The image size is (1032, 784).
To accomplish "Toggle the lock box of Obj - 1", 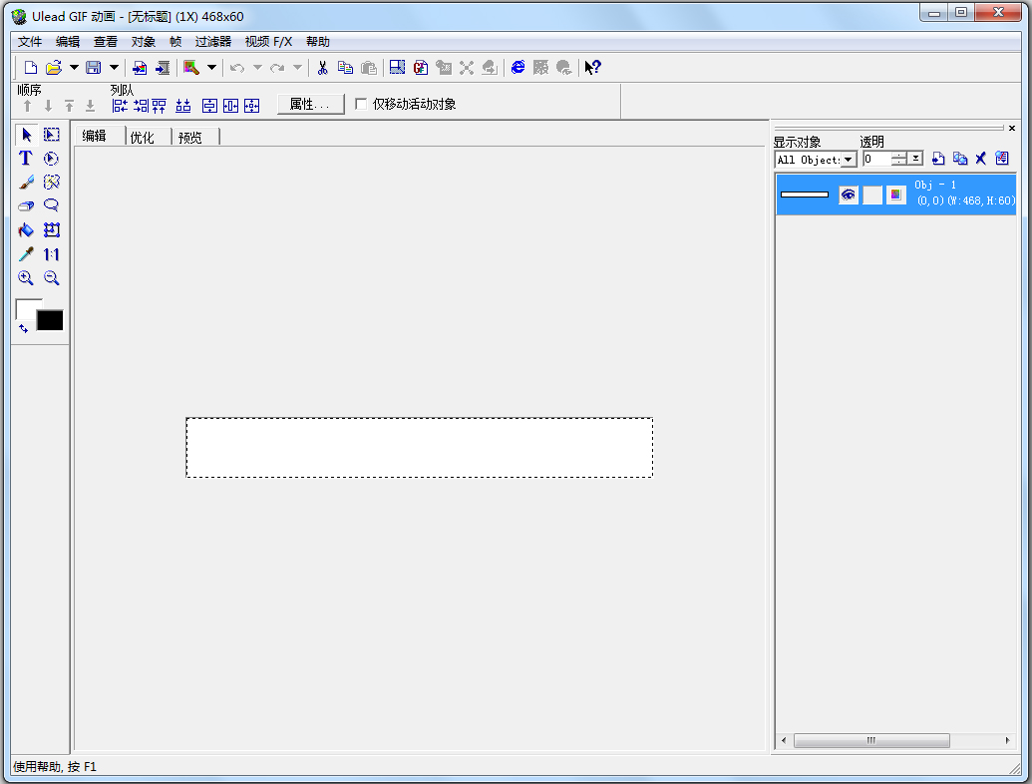I will 872,195.
